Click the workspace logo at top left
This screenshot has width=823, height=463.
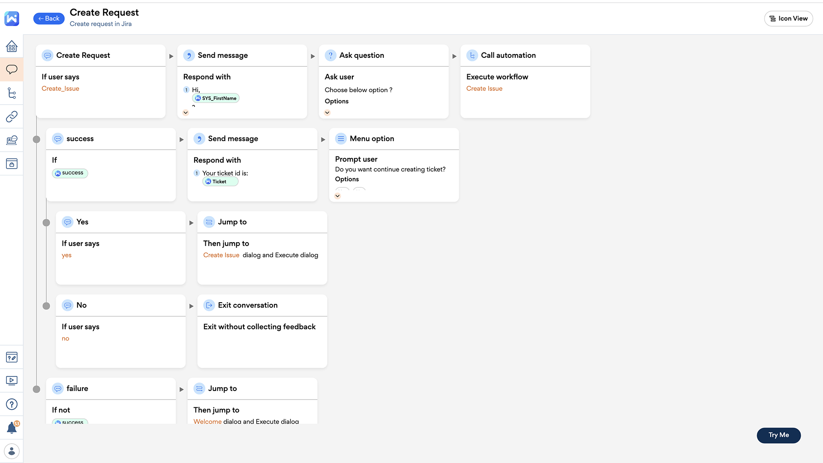(x=12, y=18)
